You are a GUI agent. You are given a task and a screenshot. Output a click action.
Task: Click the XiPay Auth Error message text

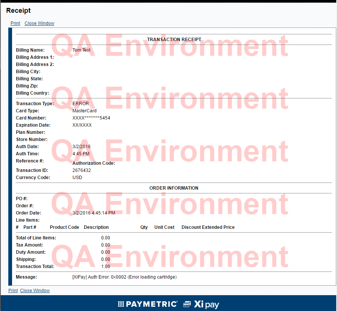(124, 277)
